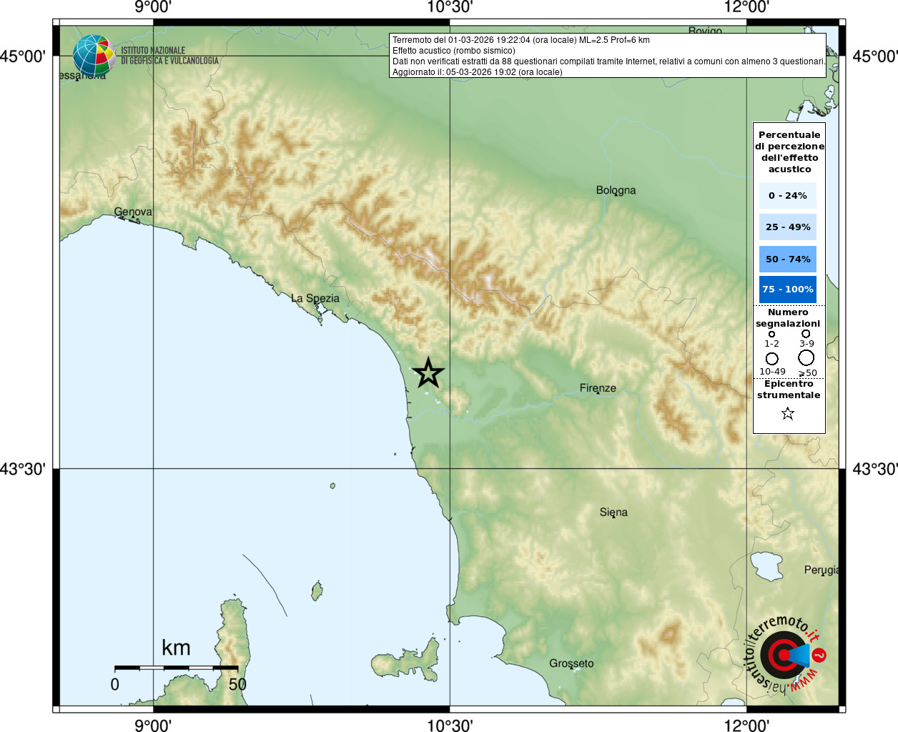Click the bottom 9°00' longitude label
The width and height of the screenshot is (898, 732).
(153, 726)
